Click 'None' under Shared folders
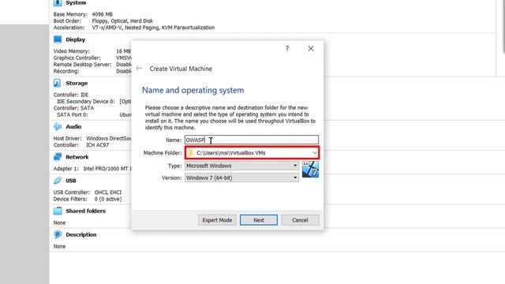Screen dimensions: 505x284 pos(59,222)
